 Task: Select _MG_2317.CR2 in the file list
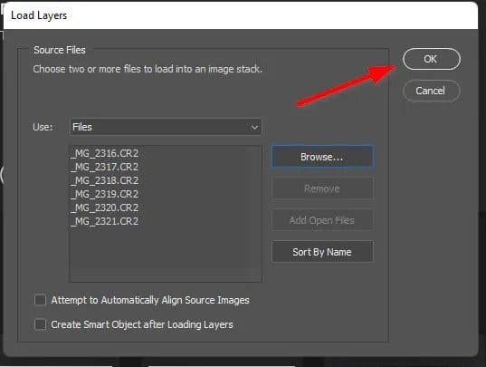(104, 167)
